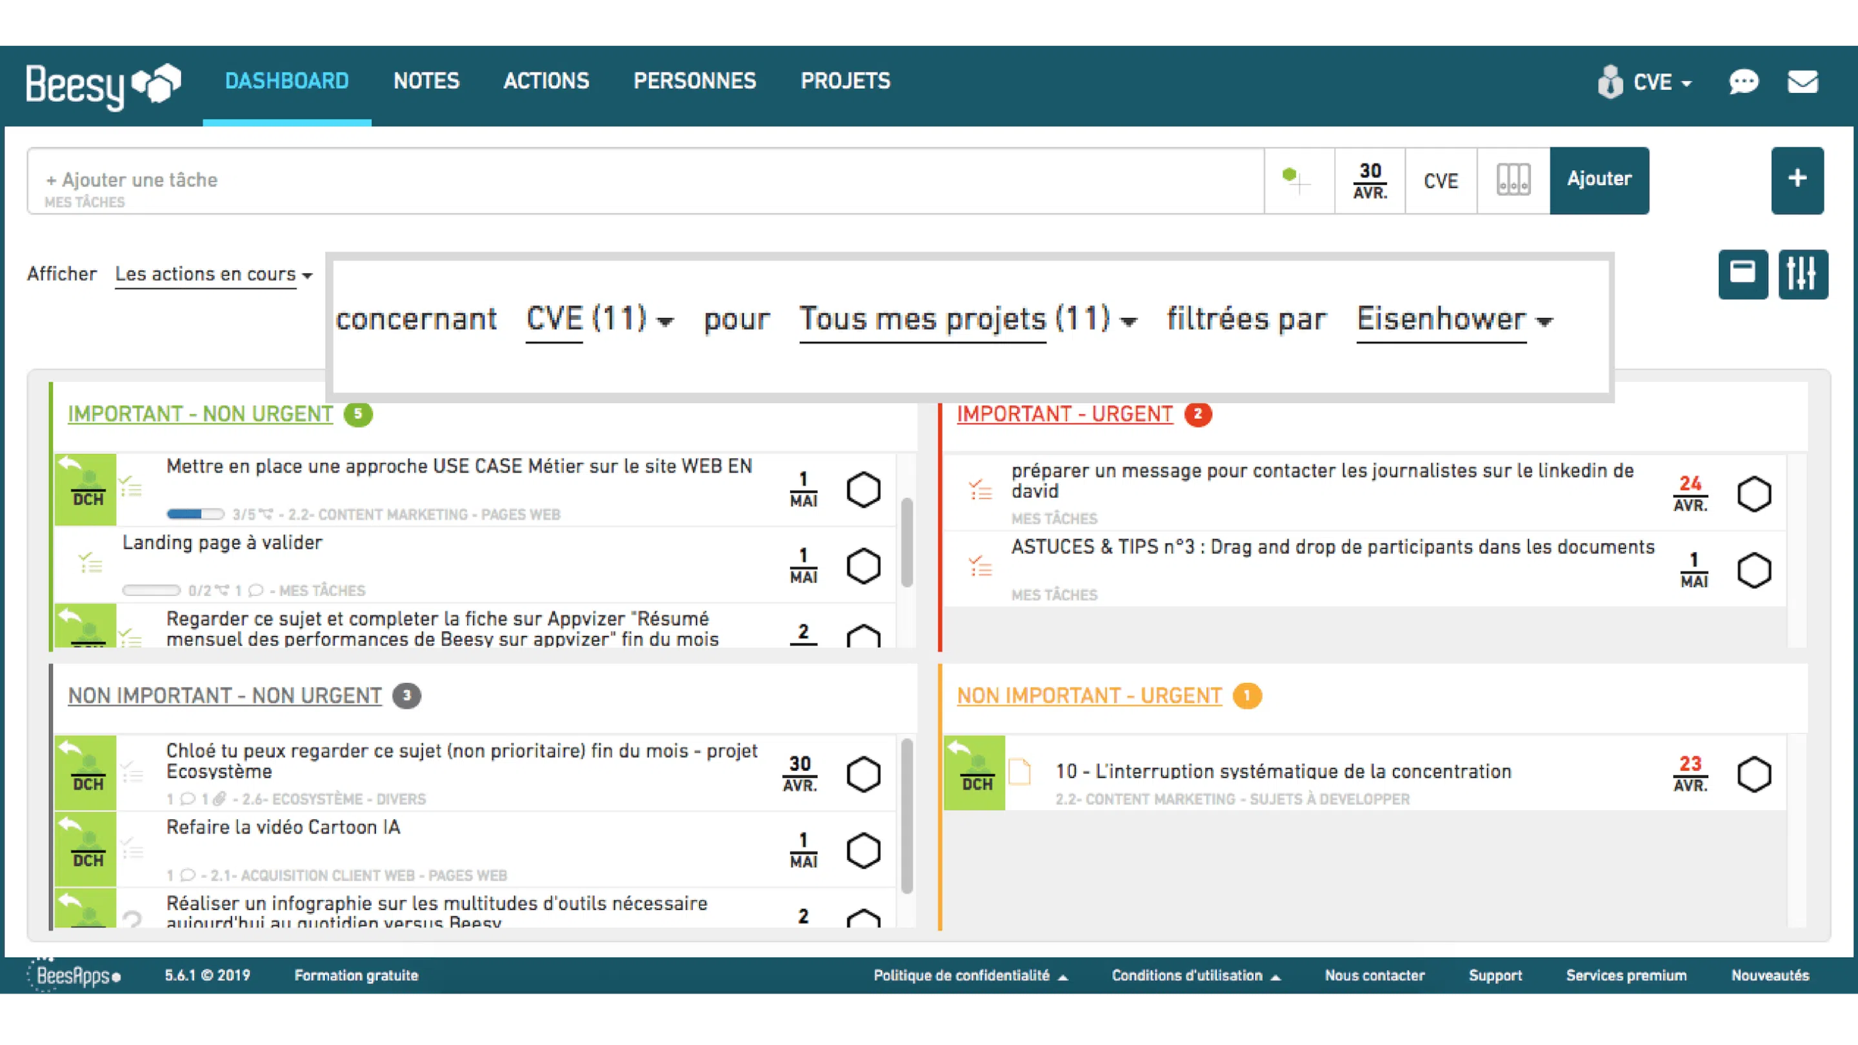Open the Tous mes projets dropdown

[967, 319]
